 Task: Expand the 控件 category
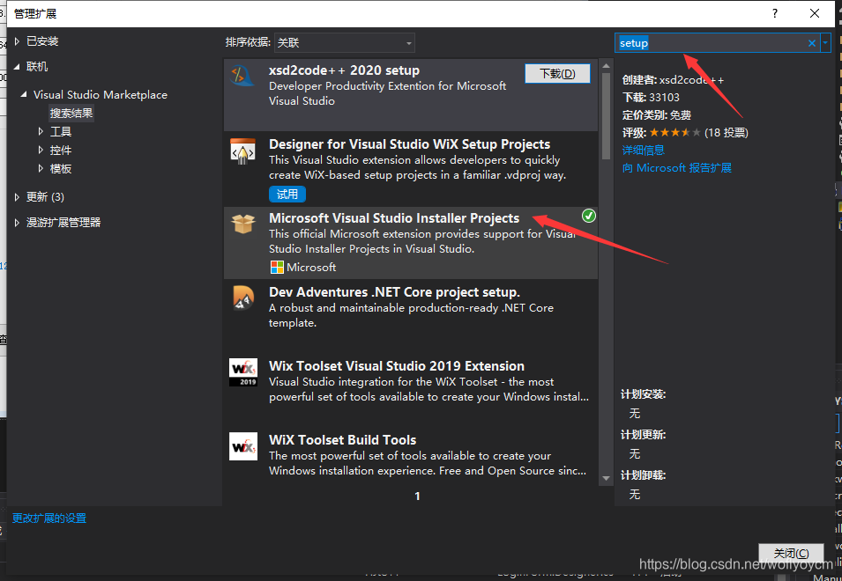(x=41, y=150)
